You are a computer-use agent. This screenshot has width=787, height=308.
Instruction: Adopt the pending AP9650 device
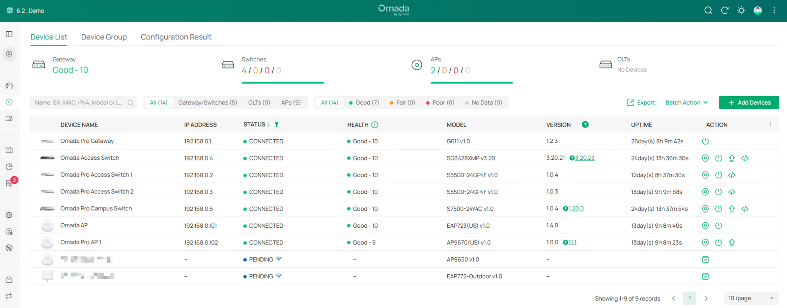click(705, 259)
